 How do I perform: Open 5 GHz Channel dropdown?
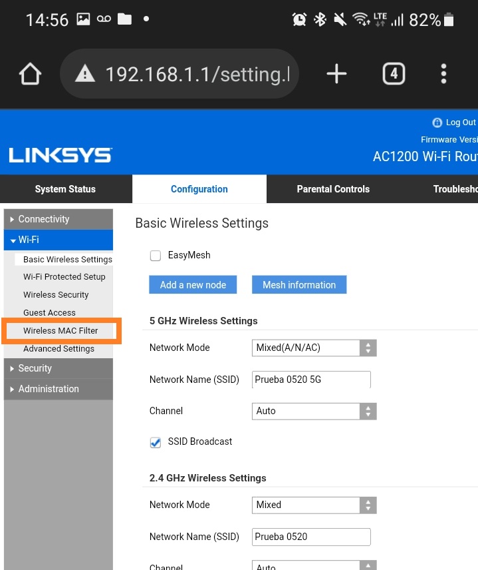314,411
